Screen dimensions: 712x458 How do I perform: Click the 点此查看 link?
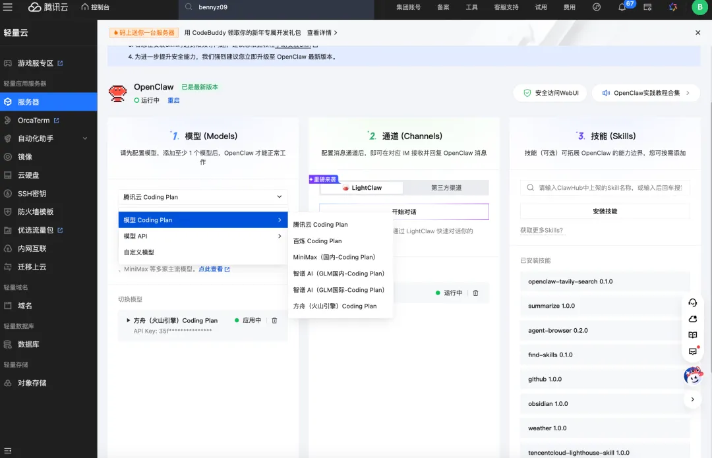coord(214,269)
